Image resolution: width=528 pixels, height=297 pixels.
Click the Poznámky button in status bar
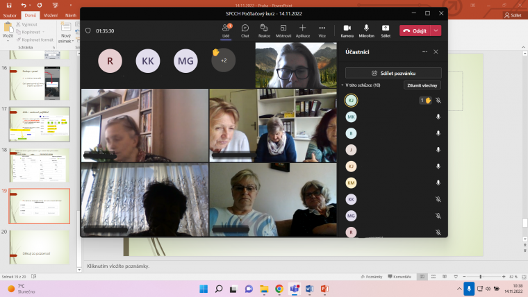pos(372,276)
